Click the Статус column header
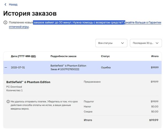 click(105, 56)
